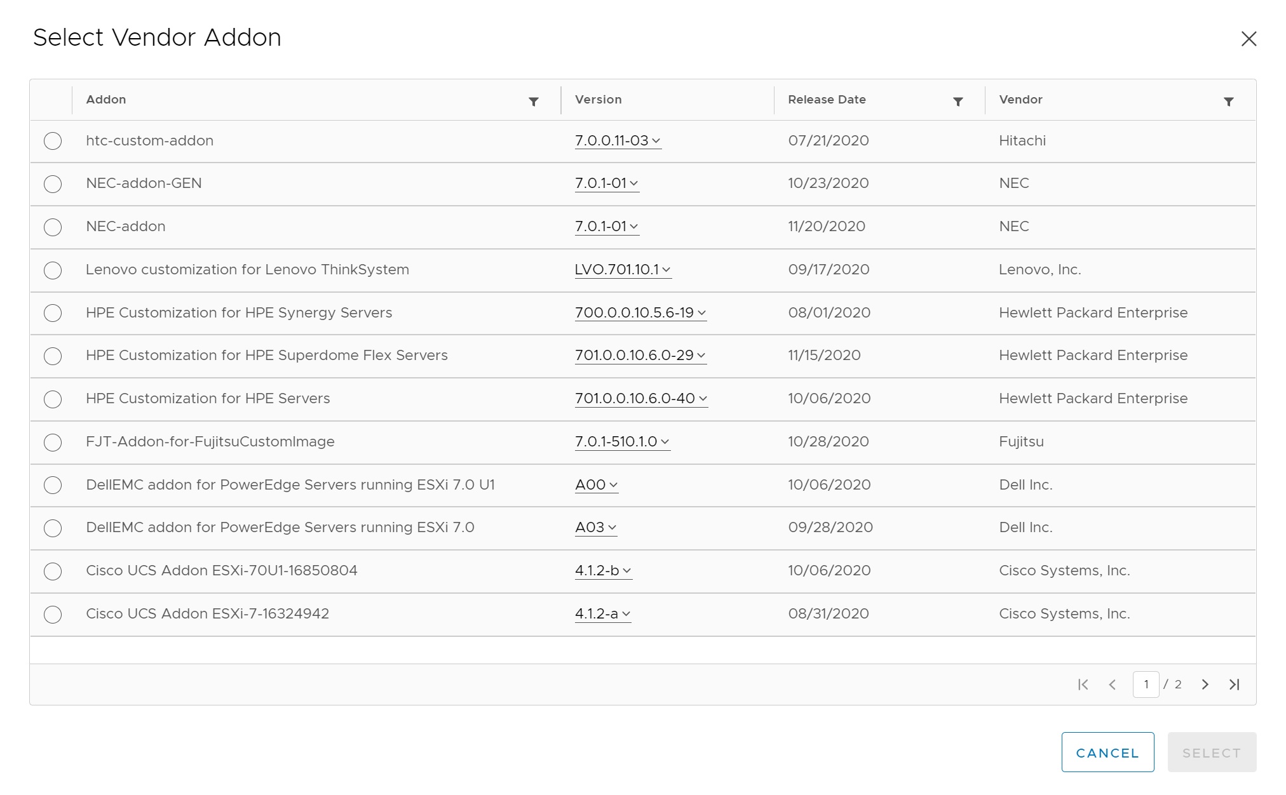The width and height of the screenshot is (1286, 795).
Task: Click the page number input field
Action: click(x=1146, y=685)
